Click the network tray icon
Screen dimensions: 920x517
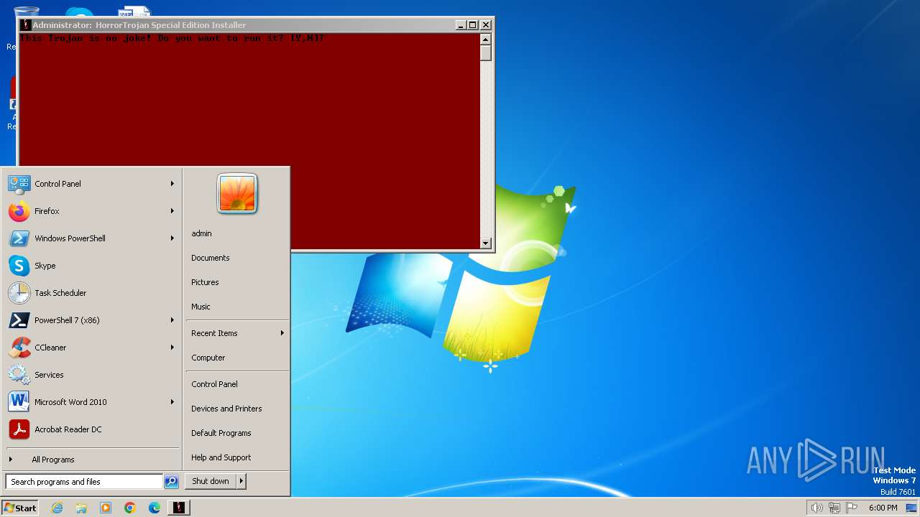click(x=834, y=508)
